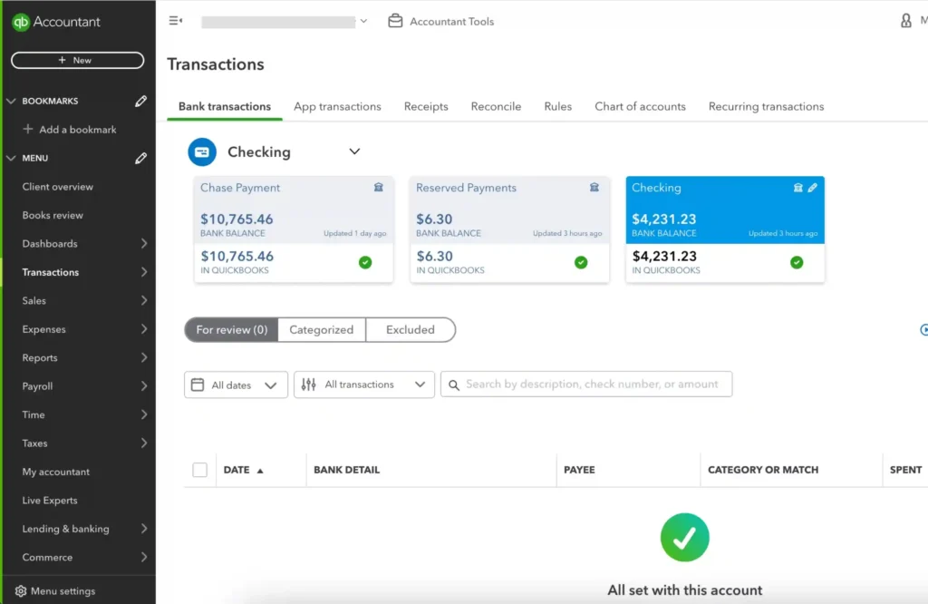Open the All dates dropdown
Image resolution: width=928 pixels, height=604 pixels.
236,385
